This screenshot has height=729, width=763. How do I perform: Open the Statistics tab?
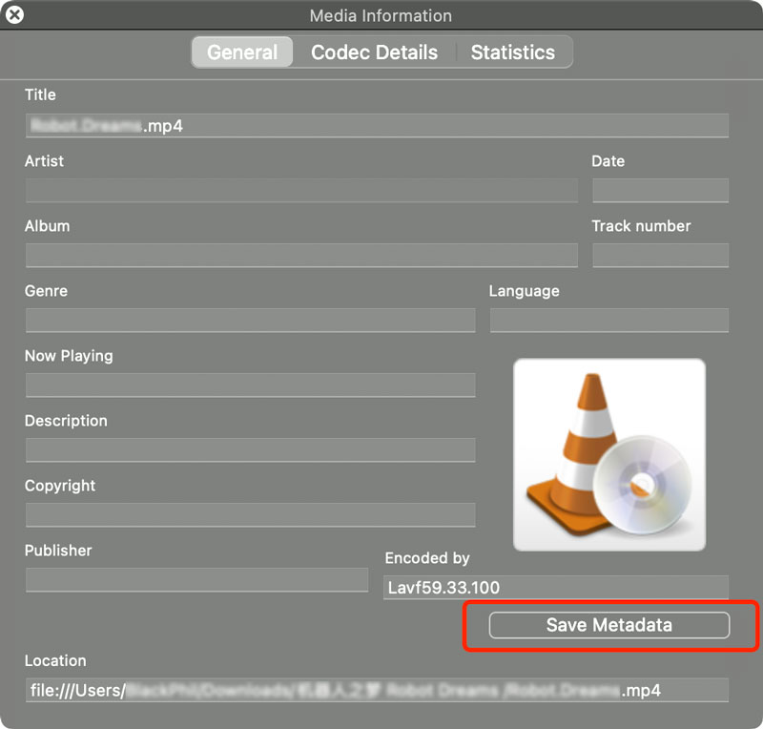click(x=513, y=52)
